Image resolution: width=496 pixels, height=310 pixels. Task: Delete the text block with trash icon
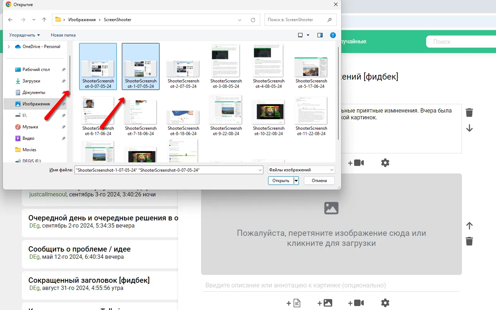[469, 113]
